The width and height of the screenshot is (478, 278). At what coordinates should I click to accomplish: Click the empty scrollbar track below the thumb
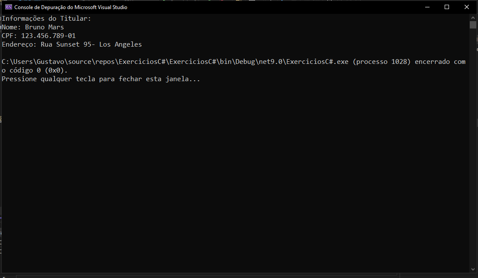pos(473,147)
